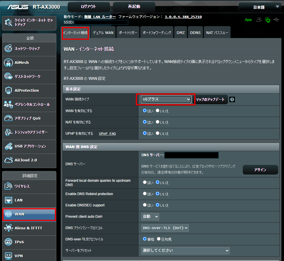Click the green network monitor status icon
Image resolution: width=284 pixels, height=261 pixels.
point(267,20)
